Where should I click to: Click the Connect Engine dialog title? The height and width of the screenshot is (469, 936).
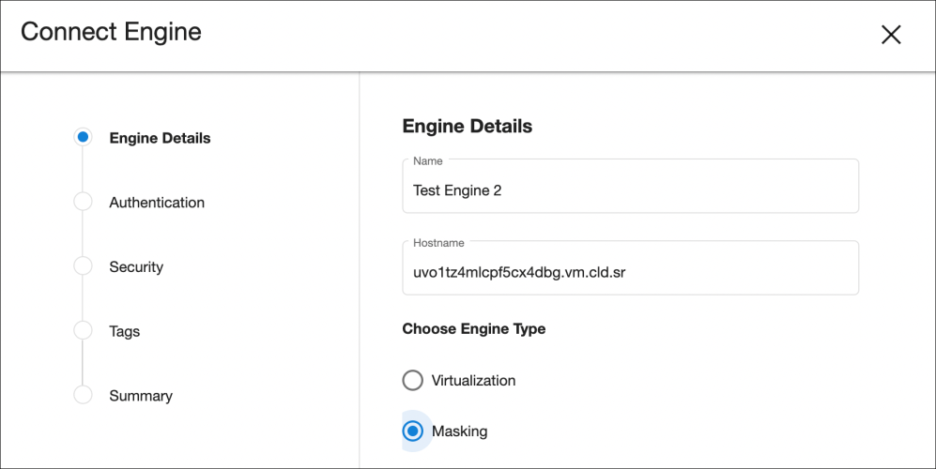(111, 32)
